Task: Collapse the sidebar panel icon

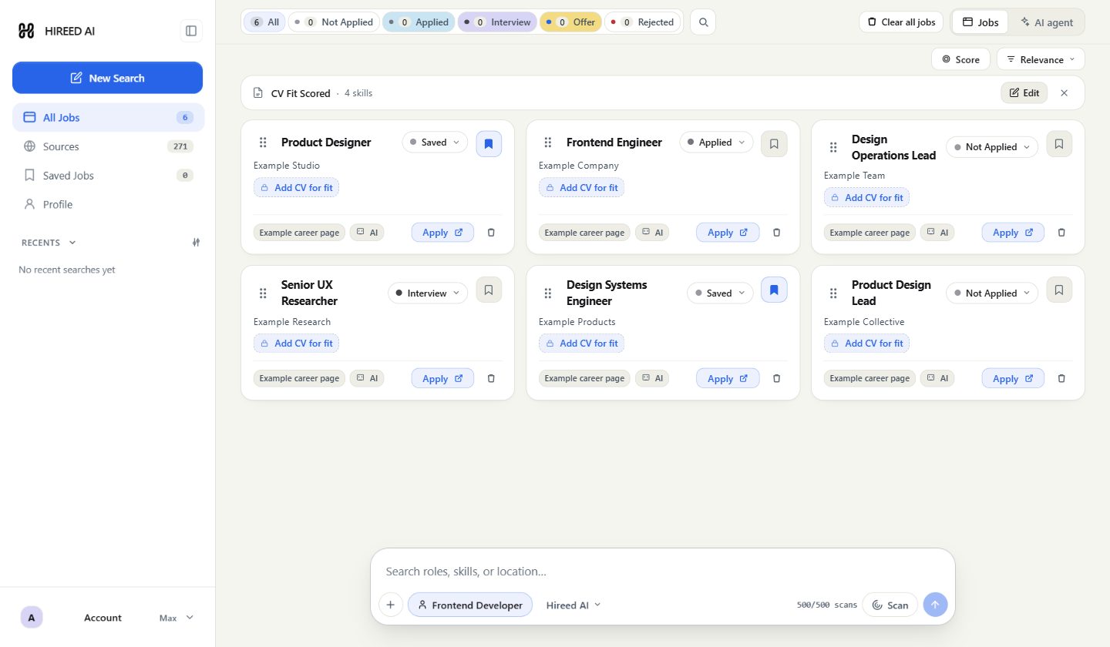Action: [191, 31]
